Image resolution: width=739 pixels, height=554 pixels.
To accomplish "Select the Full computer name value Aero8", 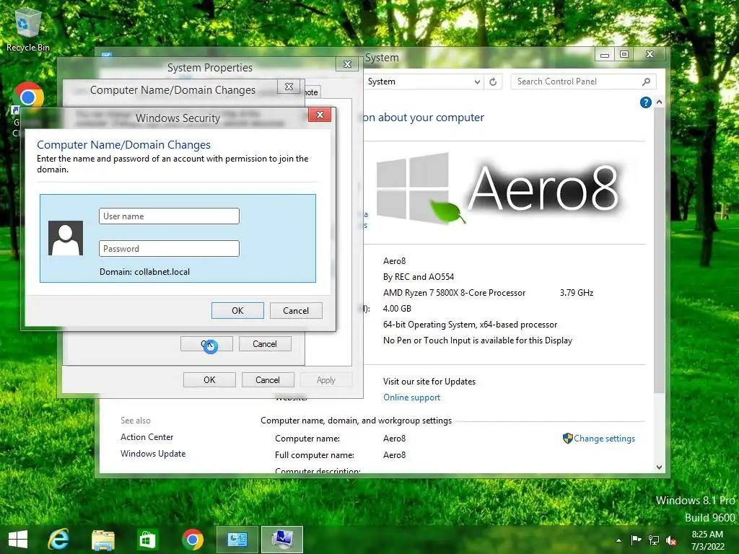I will (395, 455).
